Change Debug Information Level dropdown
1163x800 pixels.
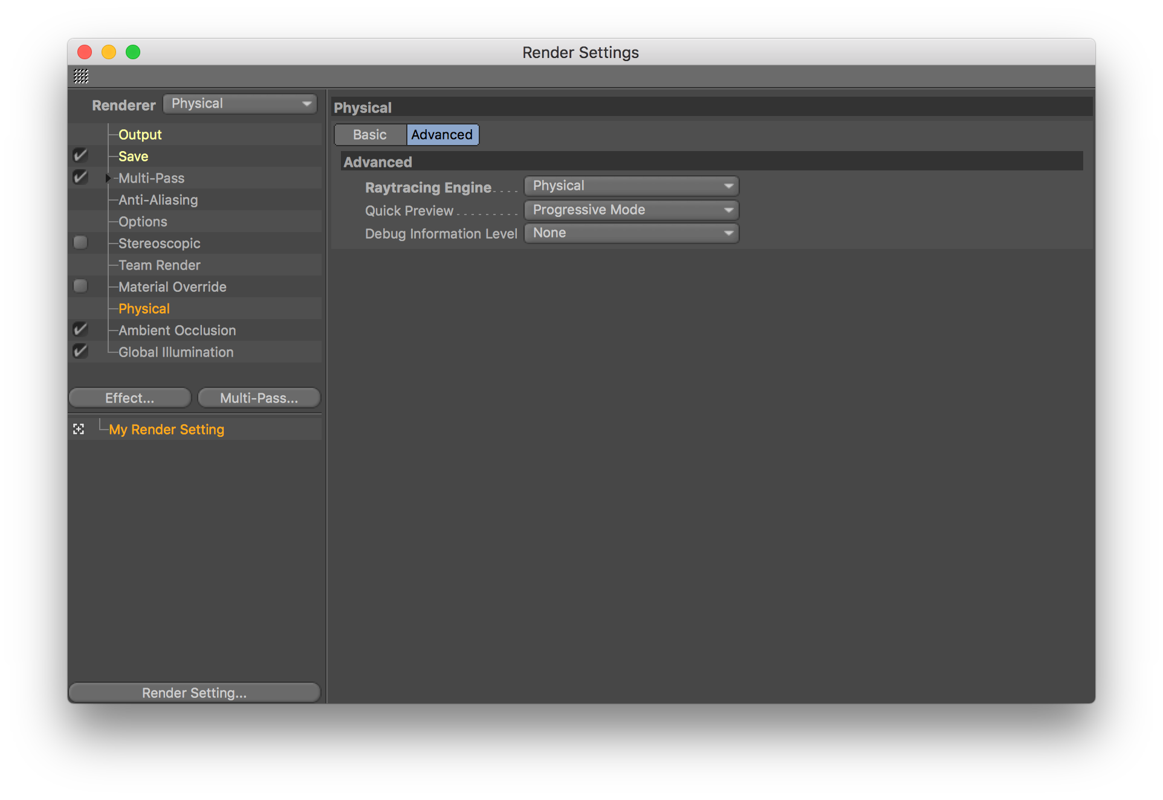(630, 232)
